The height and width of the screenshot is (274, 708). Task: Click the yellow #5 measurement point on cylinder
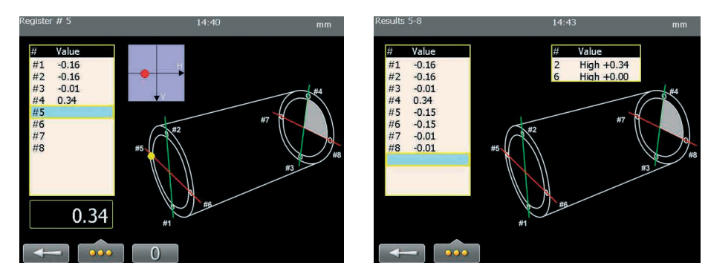pos(152,156)
